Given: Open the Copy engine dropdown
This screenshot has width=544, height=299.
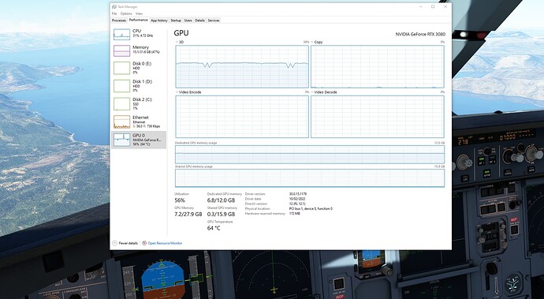Looking at the screenshot, I should [x=317, y=42].
